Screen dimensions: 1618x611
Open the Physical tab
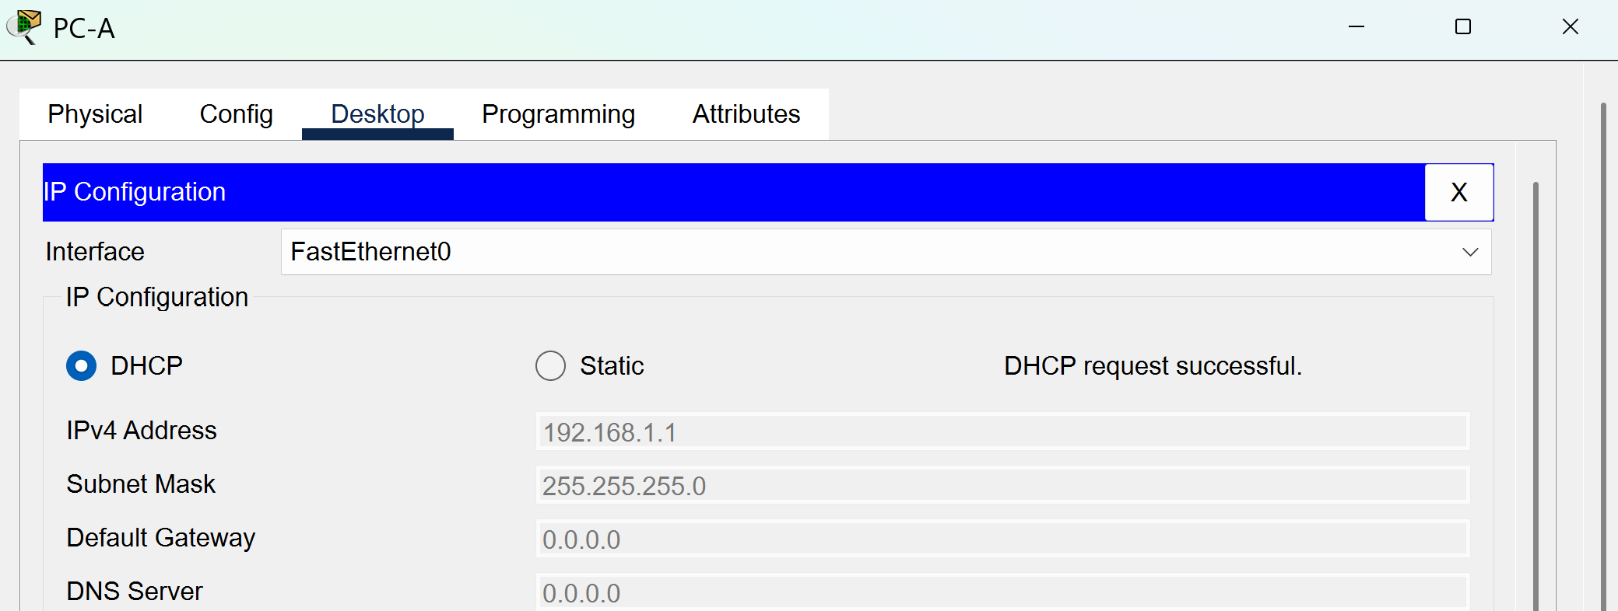[95, 114]
